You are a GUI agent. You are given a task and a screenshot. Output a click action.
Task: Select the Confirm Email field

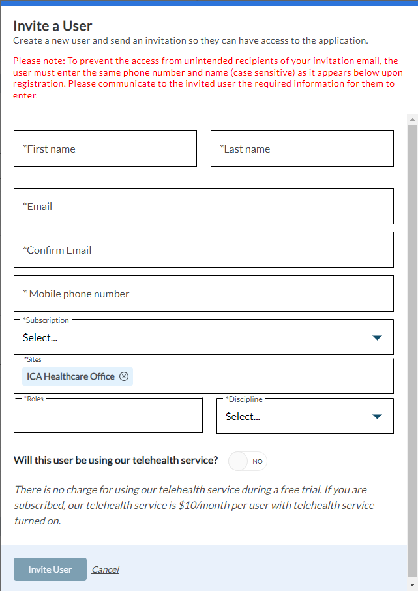click(x=203, y=250)
